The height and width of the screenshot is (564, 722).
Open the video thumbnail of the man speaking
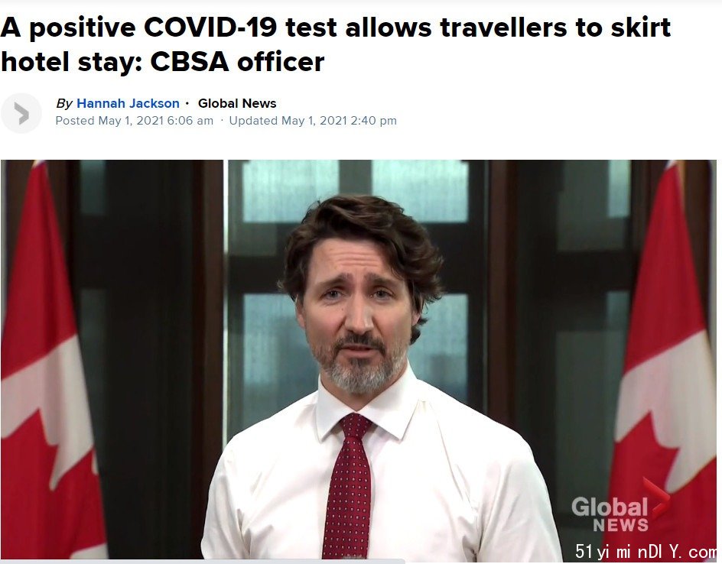tap(358, 359)
